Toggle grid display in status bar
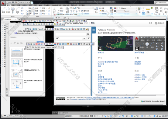The height and width of the screenshot is (119, 168). click(x=95, y=116)
